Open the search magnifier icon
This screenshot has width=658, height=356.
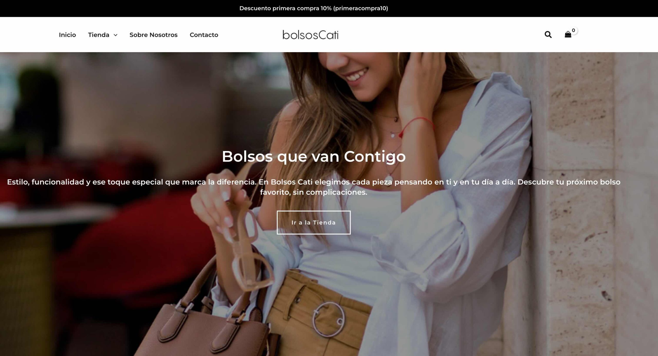pos(548,34)
